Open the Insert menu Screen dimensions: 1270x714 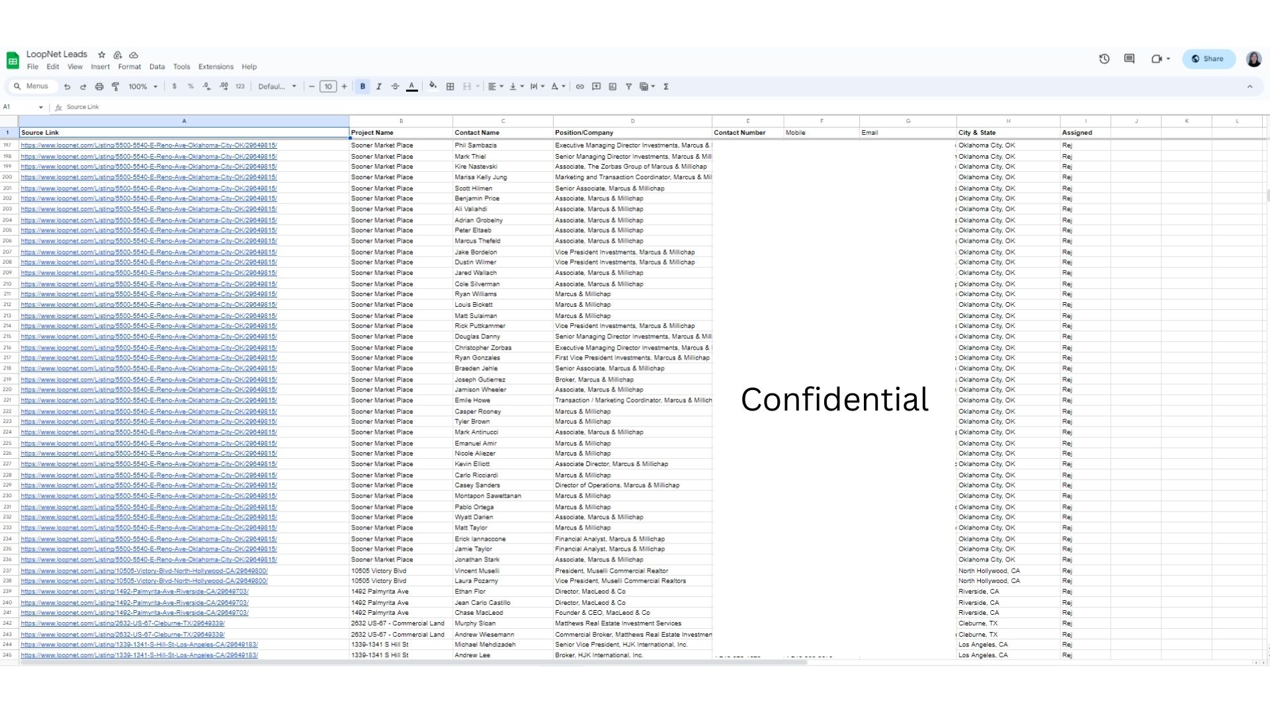[101, 67]
